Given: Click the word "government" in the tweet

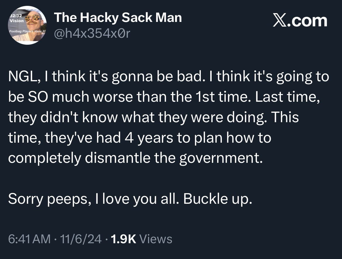Looking at the screenshot, I should [219, 158].
